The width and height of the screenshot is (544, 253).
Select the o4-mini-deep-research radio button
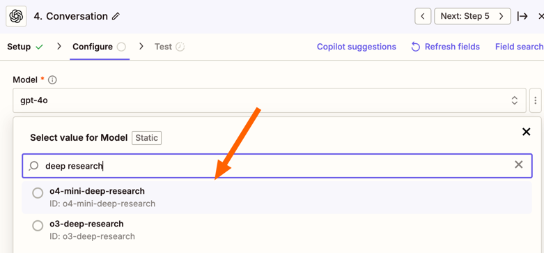tap(38, 193)
